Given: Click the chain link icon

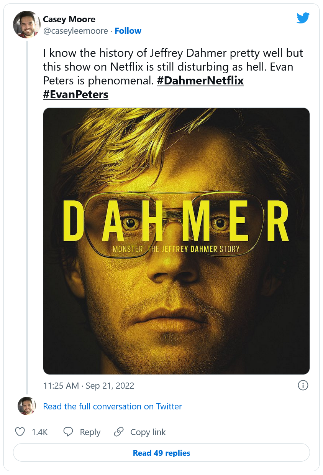Looking at the screenshot, I should (119, 432).
